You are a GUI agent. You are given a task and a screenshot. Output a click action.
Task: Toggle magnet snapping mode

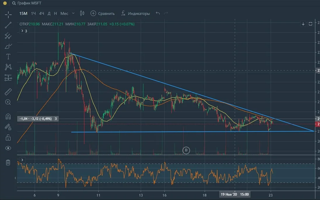tap(8, 116)
